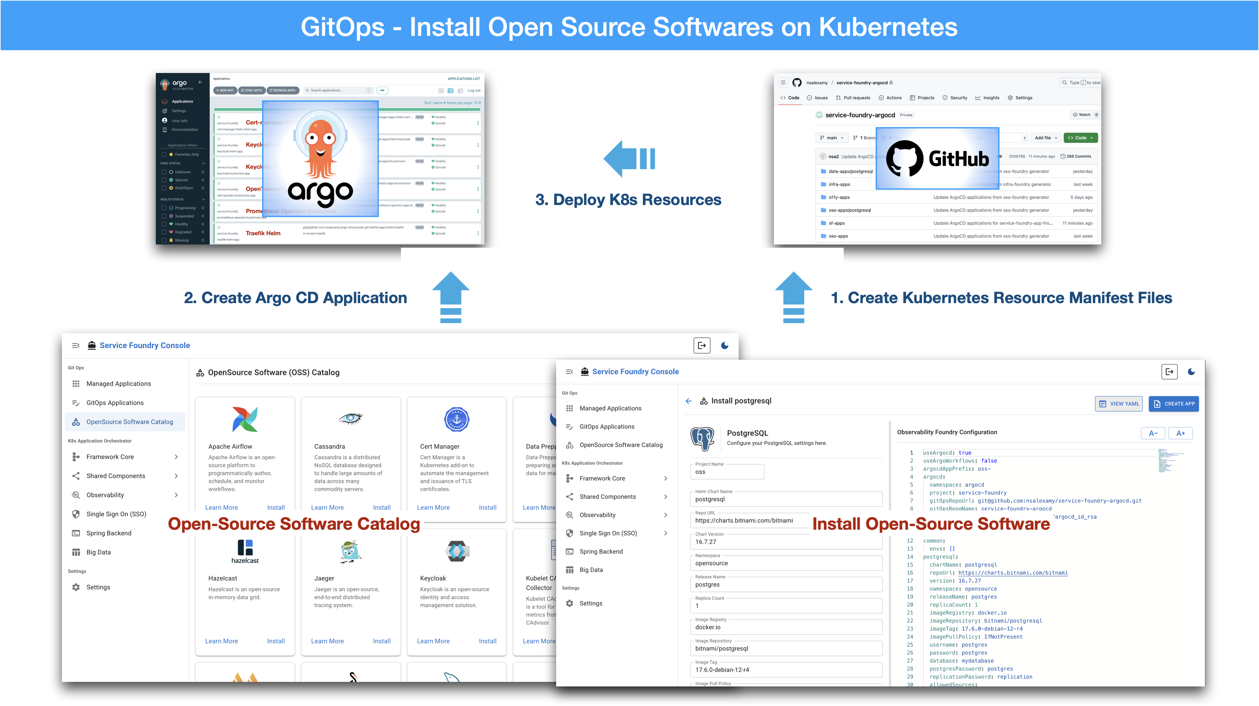Click the REFRESH APPS button
Image resolution: width=1259 pixels, height=706 pixels.
283,90
